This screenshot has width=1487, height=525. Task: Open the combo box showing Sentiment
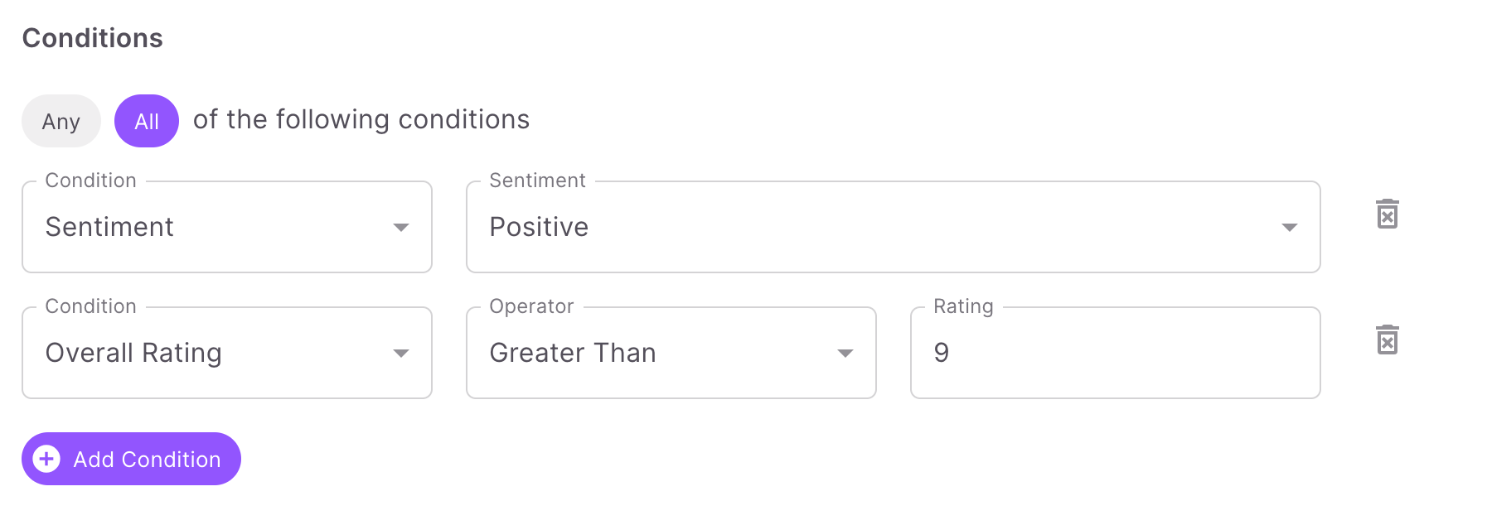pyautogui.click(x=227, y=227)
